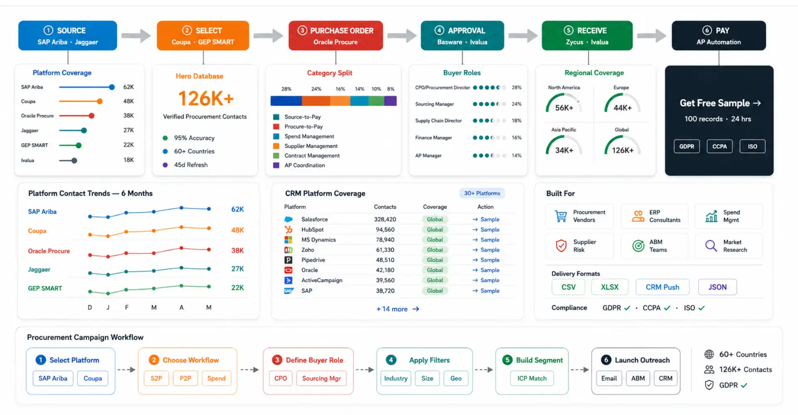The height and width of the screenshot is (415, 798).
Task: Open Sample link for Oracle row
Action: (486, 270)
